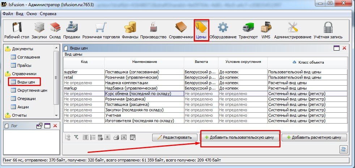
Task: Collapse the Справочники folder in the tree
Action: 8,74
